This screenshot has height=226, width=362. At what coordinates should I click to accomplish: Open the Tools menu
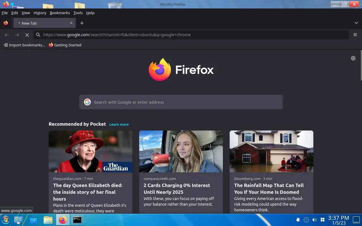(x=78, y=13)
